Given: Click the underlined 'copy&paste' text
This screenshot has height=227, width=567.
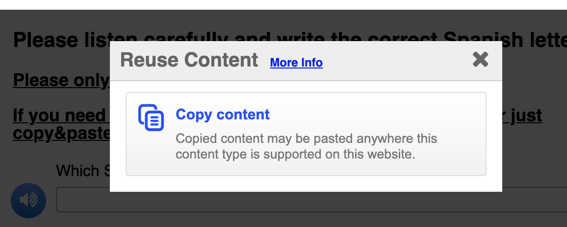Looking at the screenshot, I should 61,134.
